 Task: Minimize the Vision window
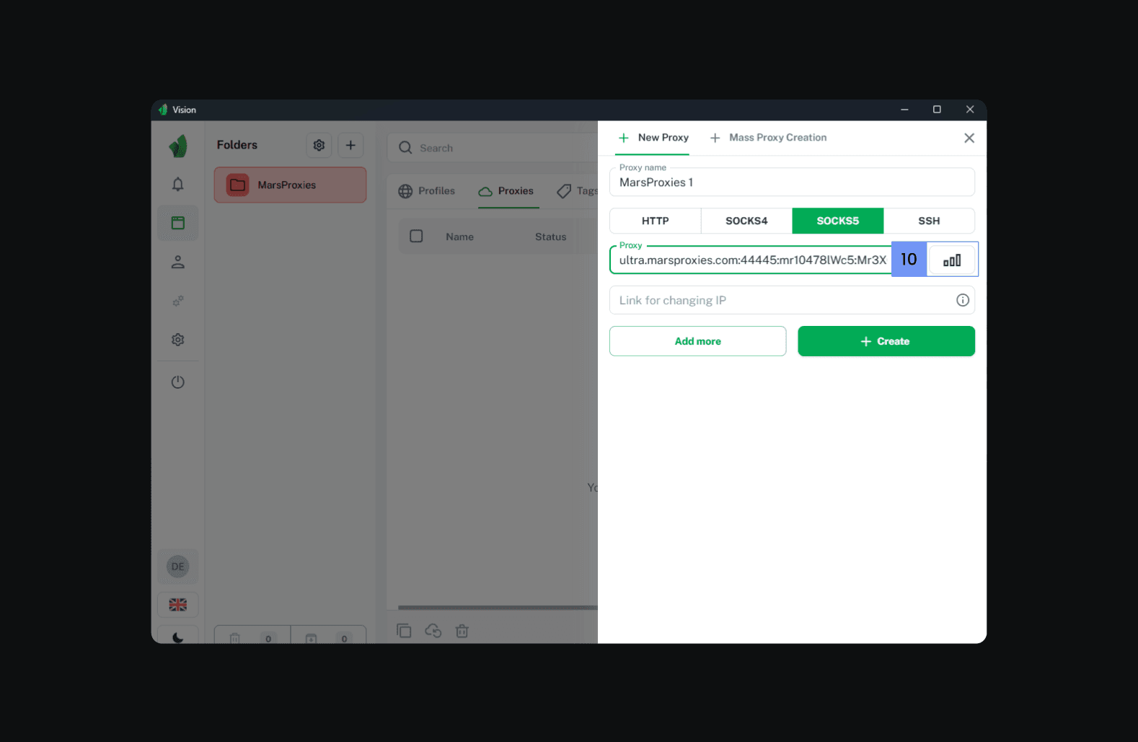[904, 110]
